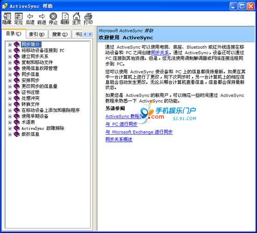This screenshot has height=233, width=257.
Task: Select the 处理冲突 topic
Action: (30, 98)
